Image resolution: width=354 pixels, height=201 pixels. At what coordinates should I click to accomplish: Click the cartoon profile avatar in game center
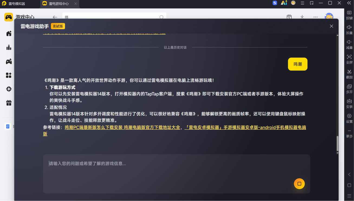click(x=329, y=16)
